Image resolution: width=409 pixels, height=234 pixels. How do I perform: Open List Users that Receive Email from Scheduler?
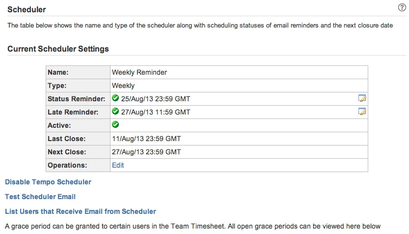tap(81, 211)
